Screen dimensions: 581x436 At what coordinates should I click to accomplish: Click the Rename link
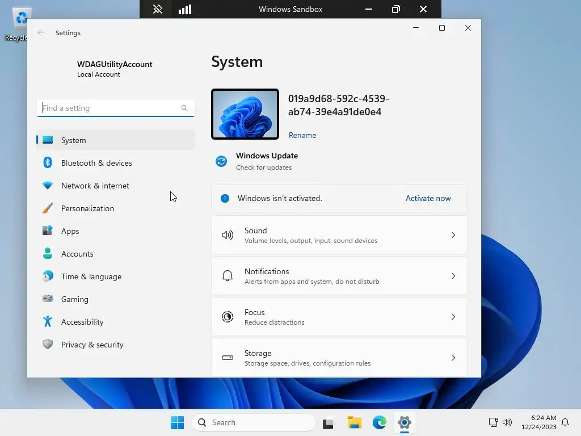302,135
